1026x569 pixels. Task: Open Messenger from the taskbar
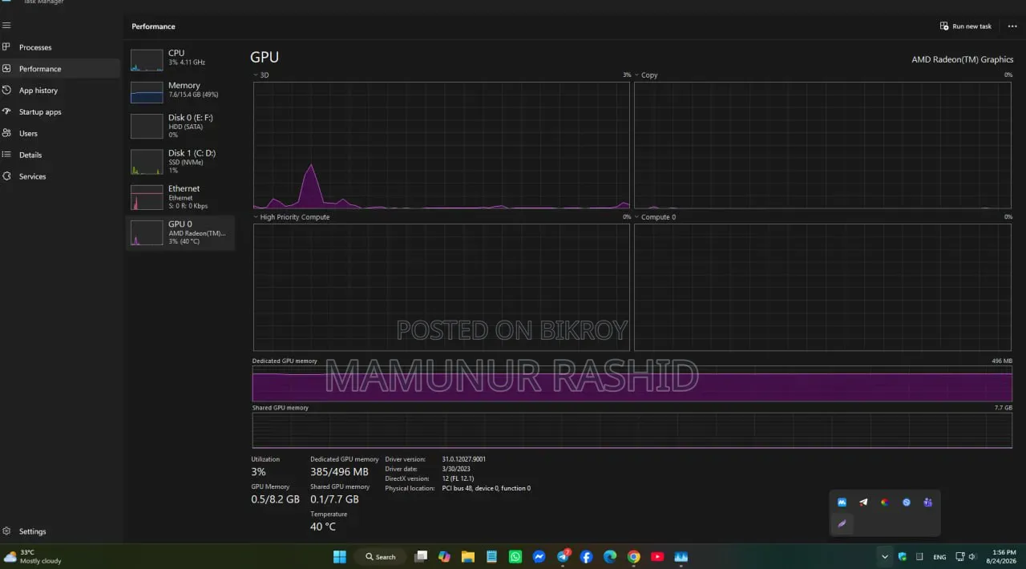[x=539, y=556]
